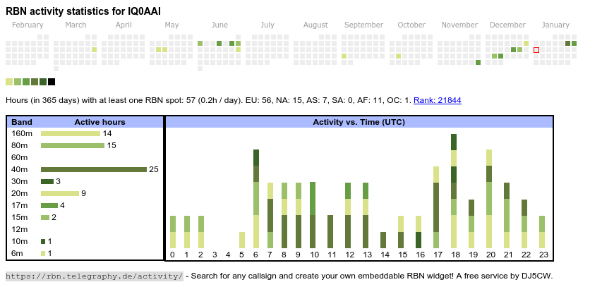Click the small bar at hour 14
Screen dimensions: 614x287
pyautogui.click(x=383, y=240)
